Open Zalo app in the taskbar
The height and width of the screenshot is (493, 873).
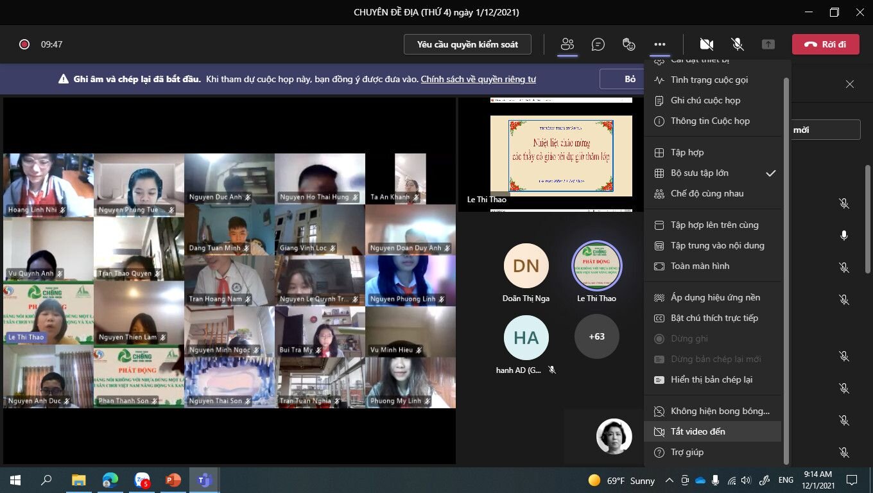point(142,480)
